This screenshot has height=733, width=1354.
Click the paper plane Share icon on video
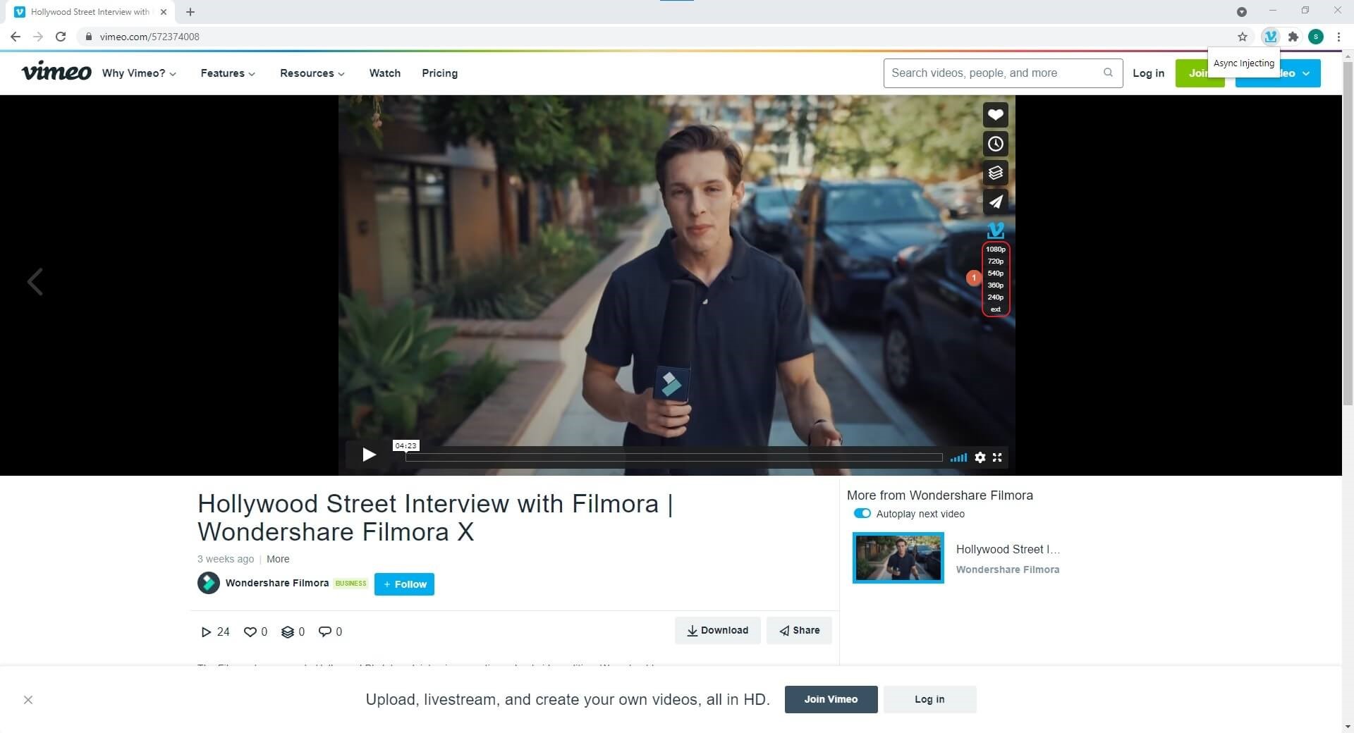pos(995,202)
